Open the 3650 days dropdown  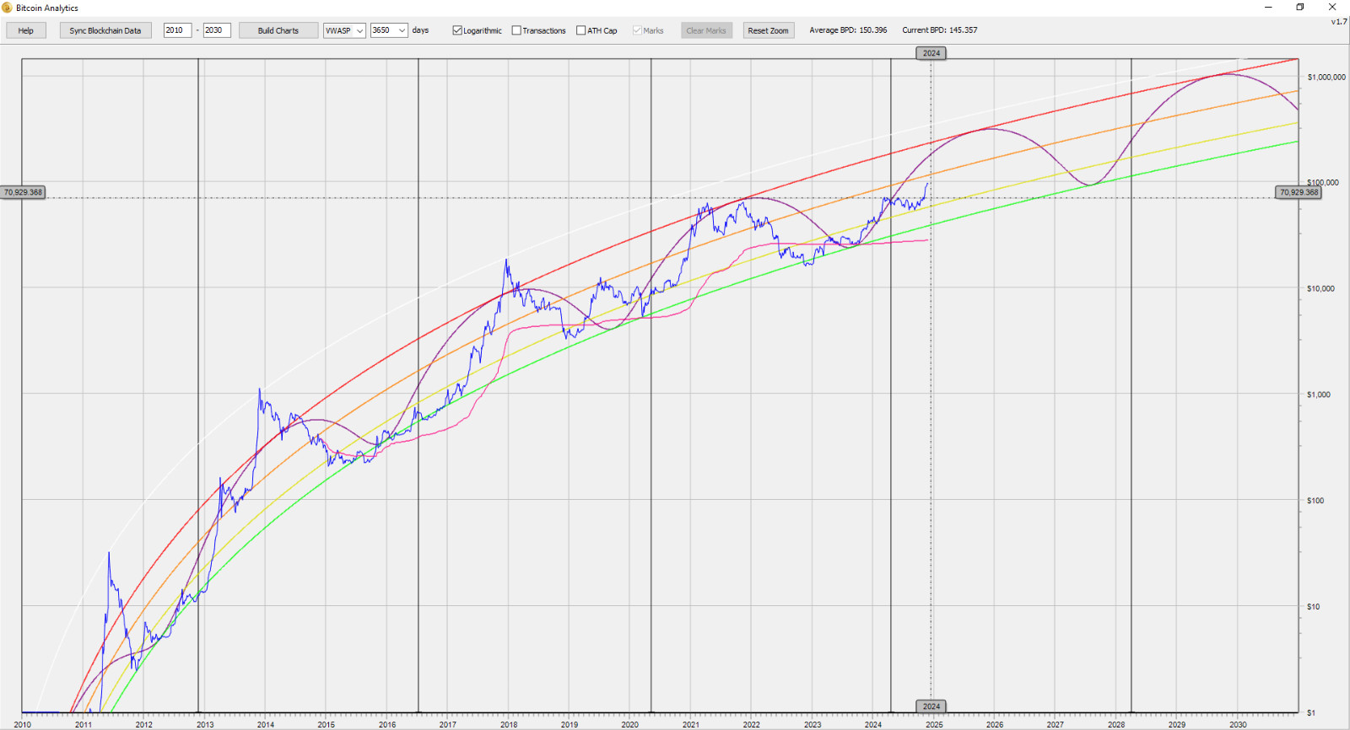click(389, 30)
